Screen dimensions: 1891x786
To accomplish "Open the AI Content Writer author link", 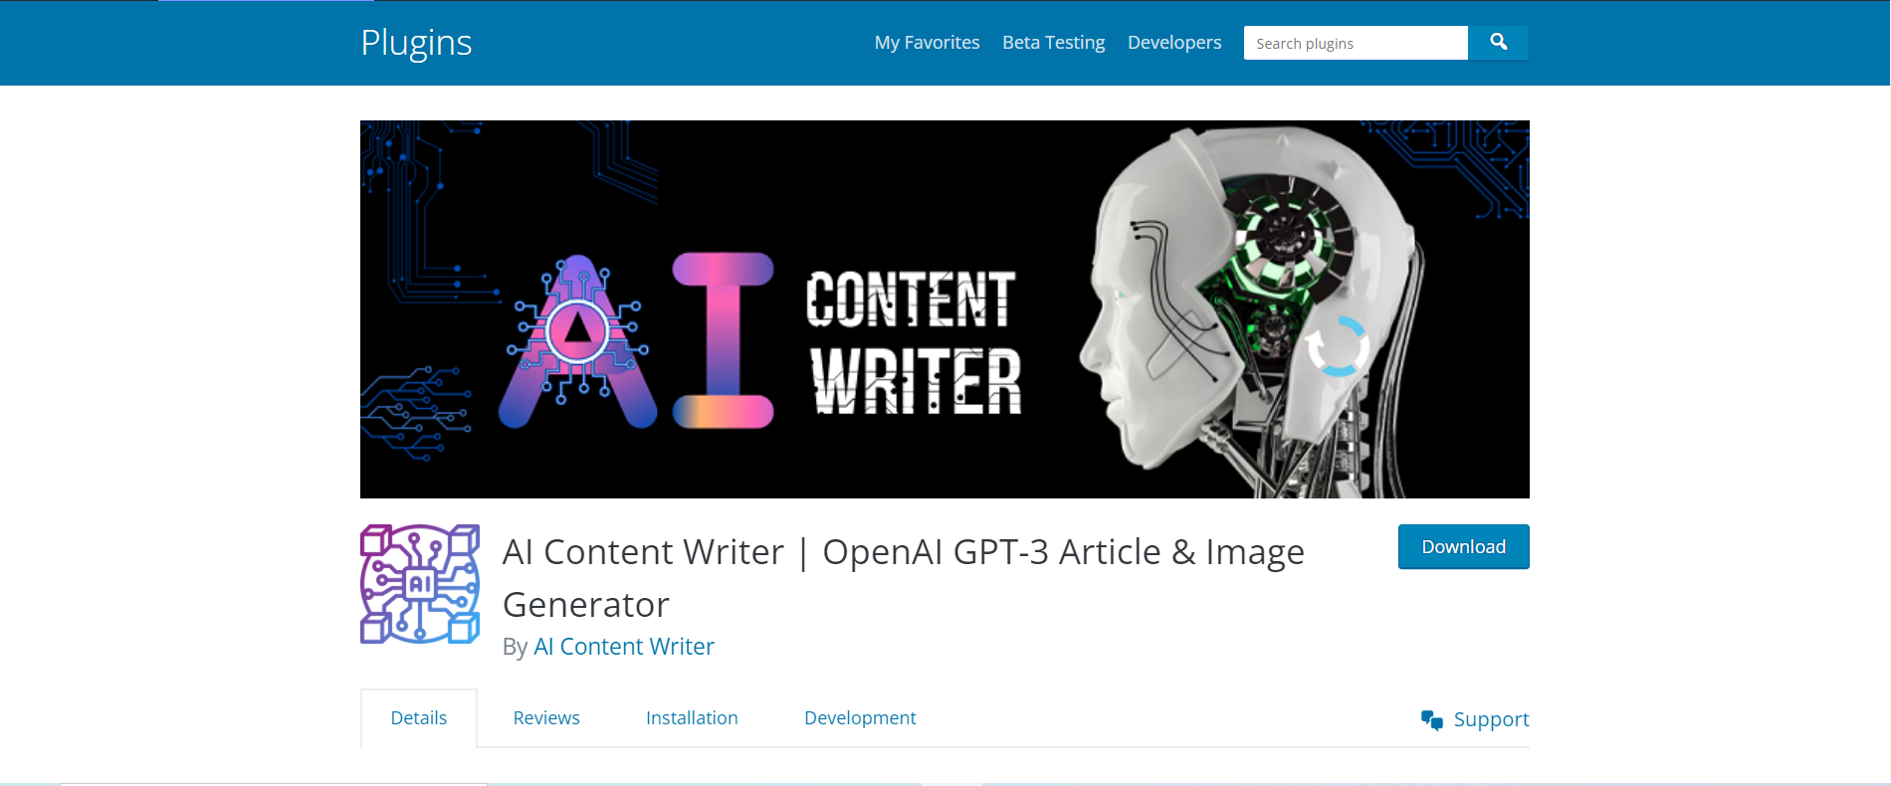I will [x=624, y=647].
